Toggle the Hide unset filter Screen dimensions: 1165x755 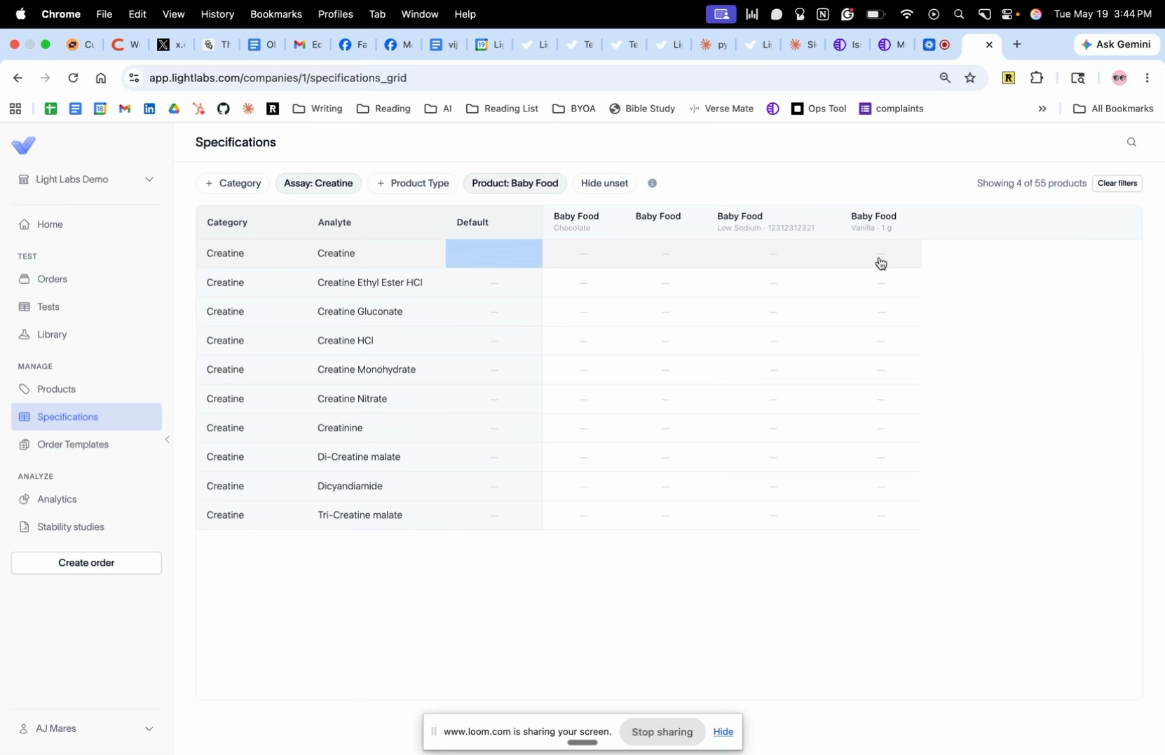604,184
